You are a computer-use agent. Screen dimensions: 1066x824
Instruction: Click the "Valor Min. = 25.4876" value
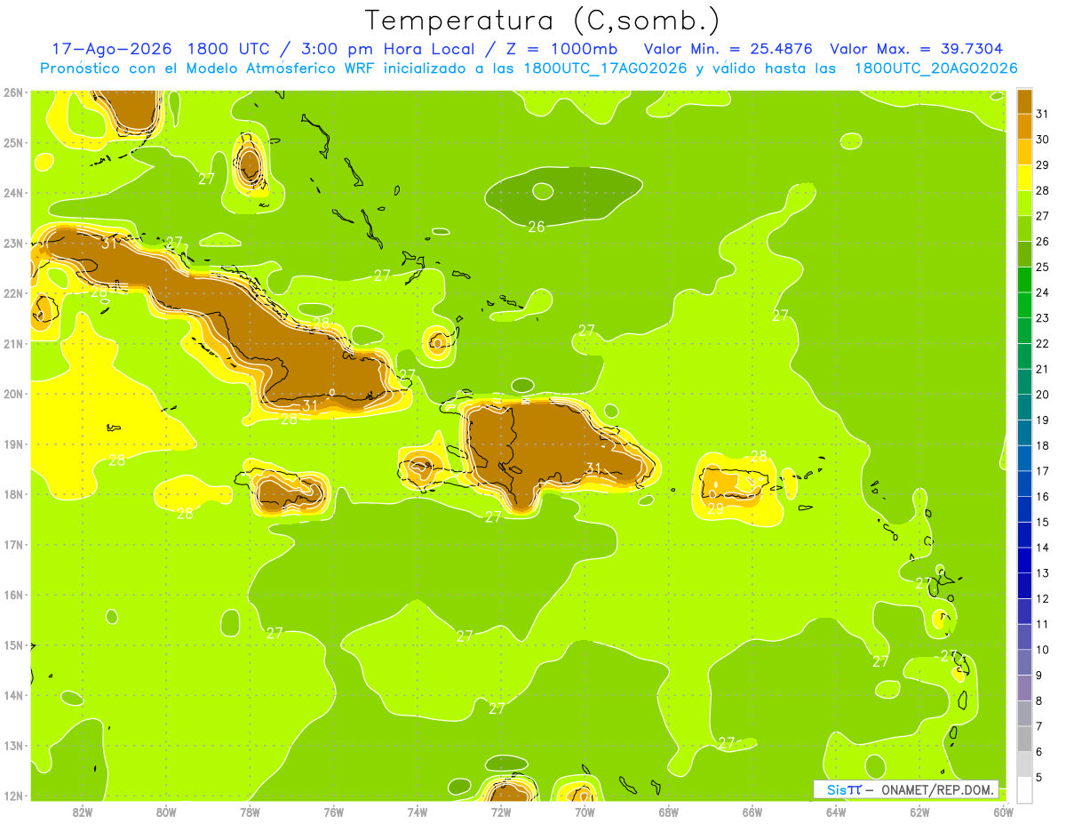click(x=730, y=49)
